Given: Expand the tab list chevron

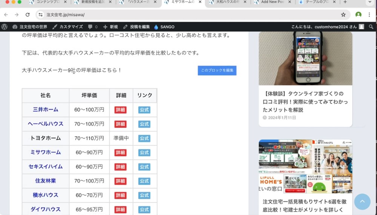Looking at the screenshot, I should coord(370,2).
